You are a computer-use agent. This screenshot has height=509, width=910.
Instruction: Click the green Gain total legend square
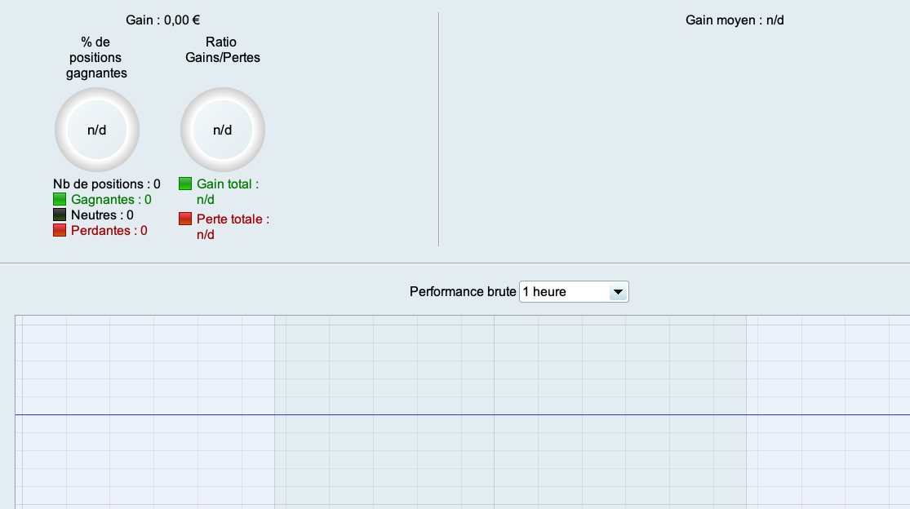[185, 184]
